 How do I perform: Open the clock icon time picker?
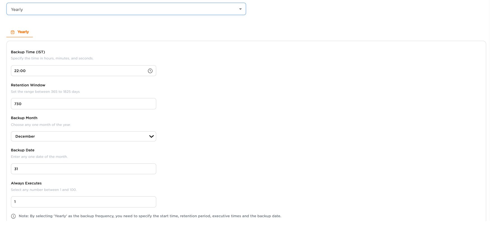point(150,71)
